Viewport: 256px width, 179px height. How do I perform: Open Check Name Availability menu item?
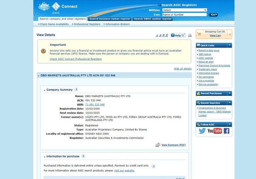(54, 24)
